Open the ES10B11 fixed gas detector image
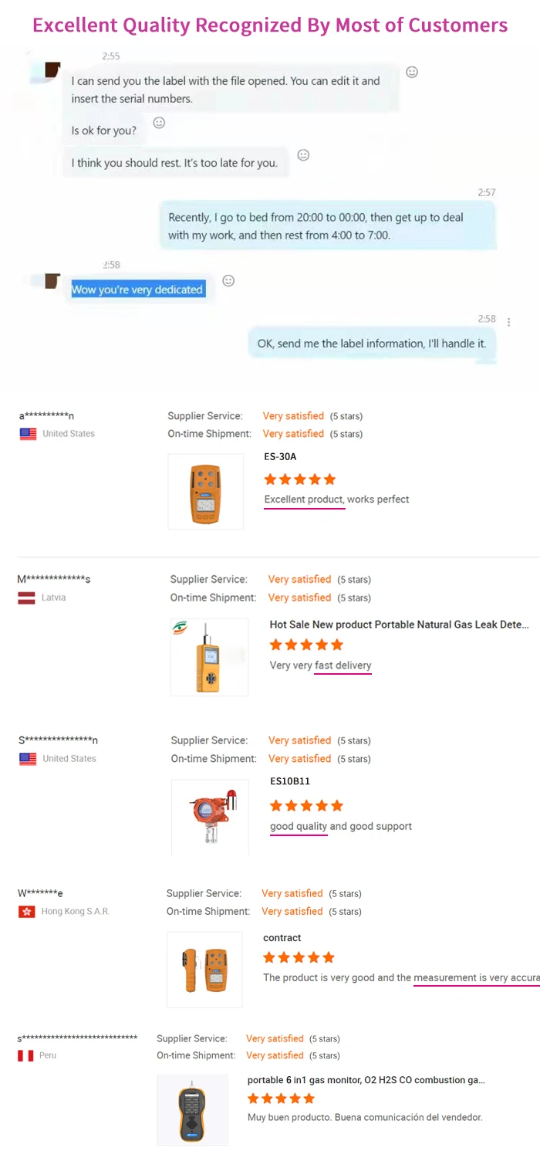Screen dimensions: 540x1158 coord(210,817)
